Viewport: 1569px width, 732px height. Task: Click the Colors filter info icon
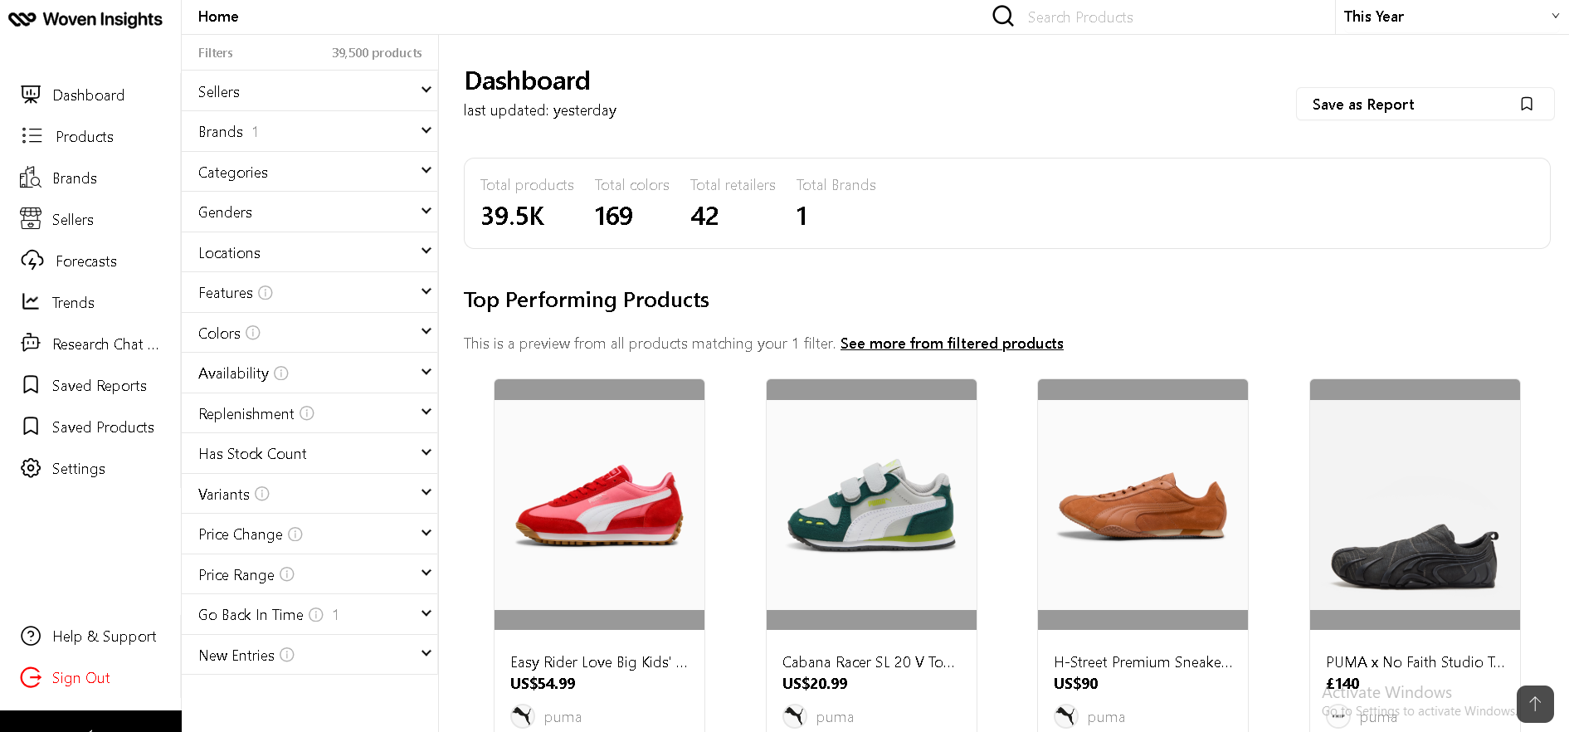[253, 333]
